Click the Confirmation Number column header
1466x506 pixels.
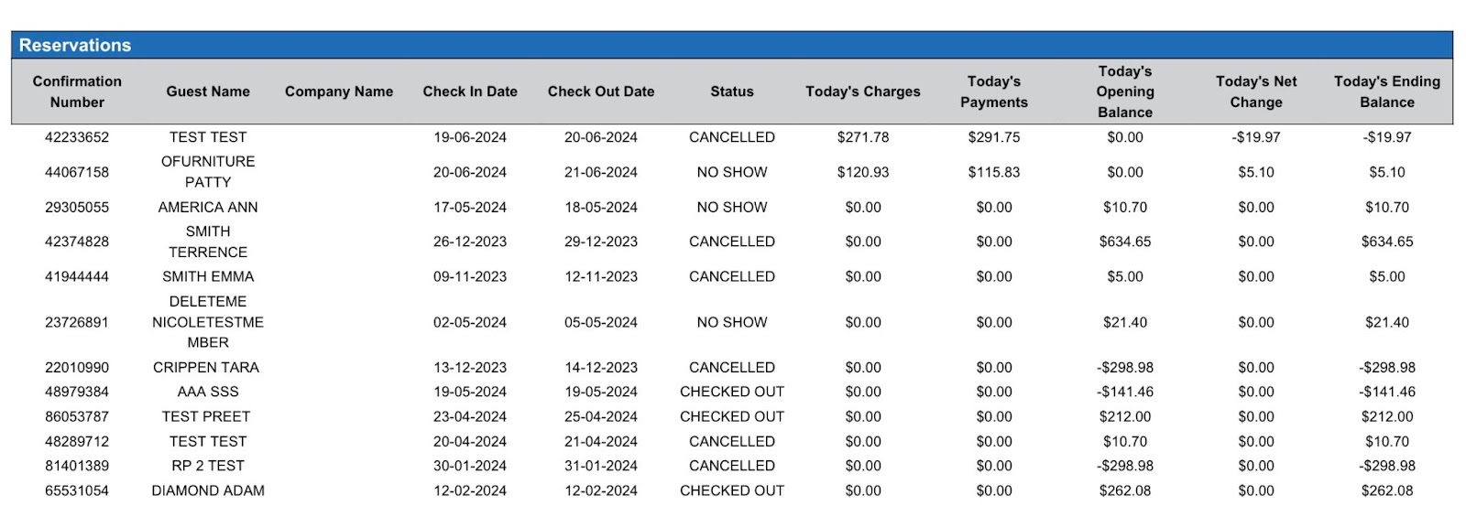(77, 92)
